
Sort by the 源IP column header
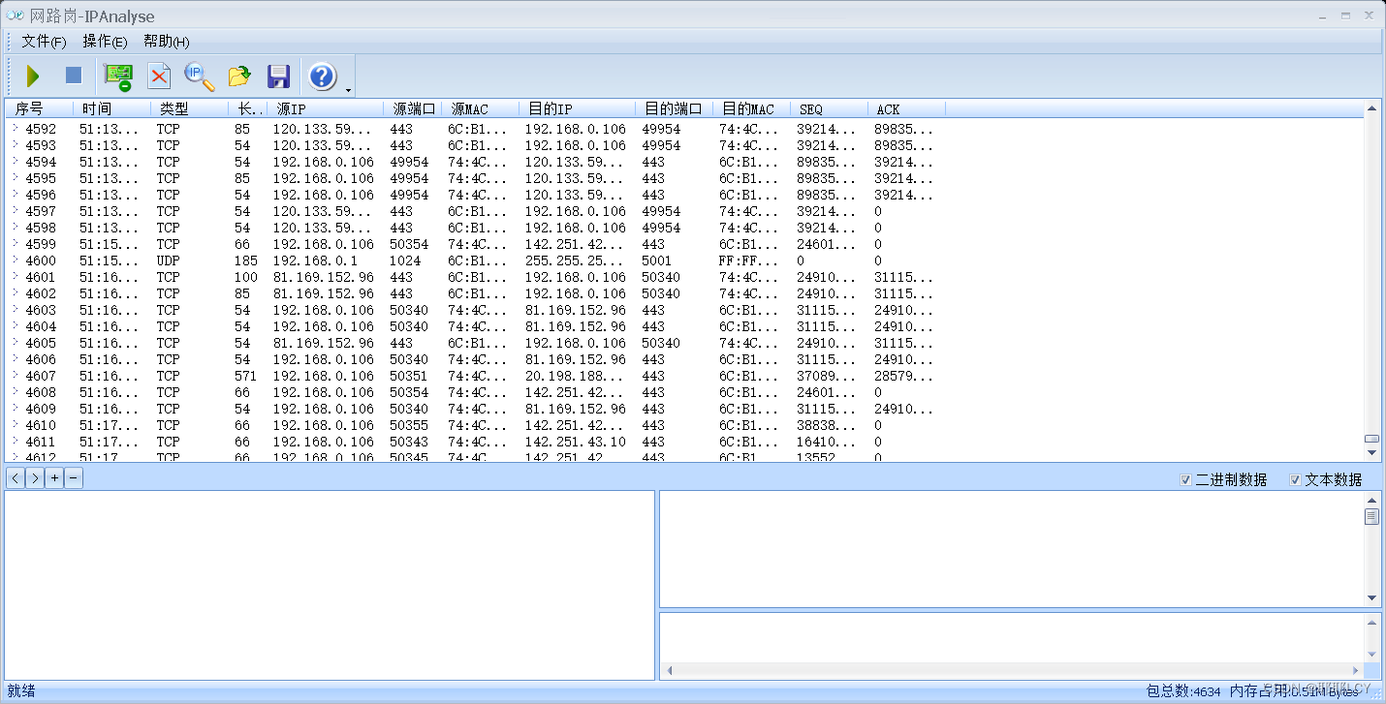326,108
